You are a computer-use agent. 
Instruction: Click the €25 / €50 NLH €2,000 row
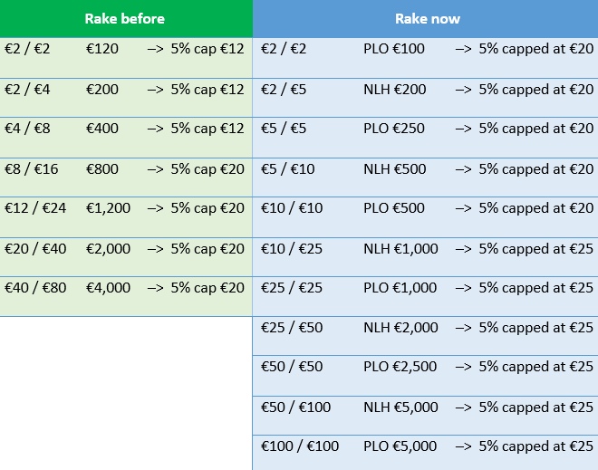(427, 328)
